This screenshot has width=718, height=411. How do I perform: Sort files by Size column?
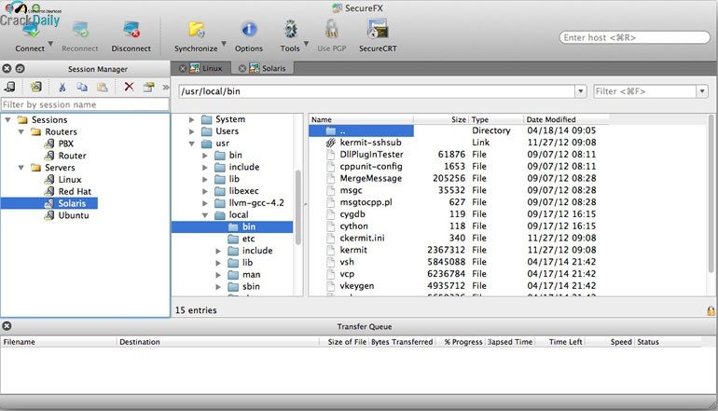pos(441,119)
